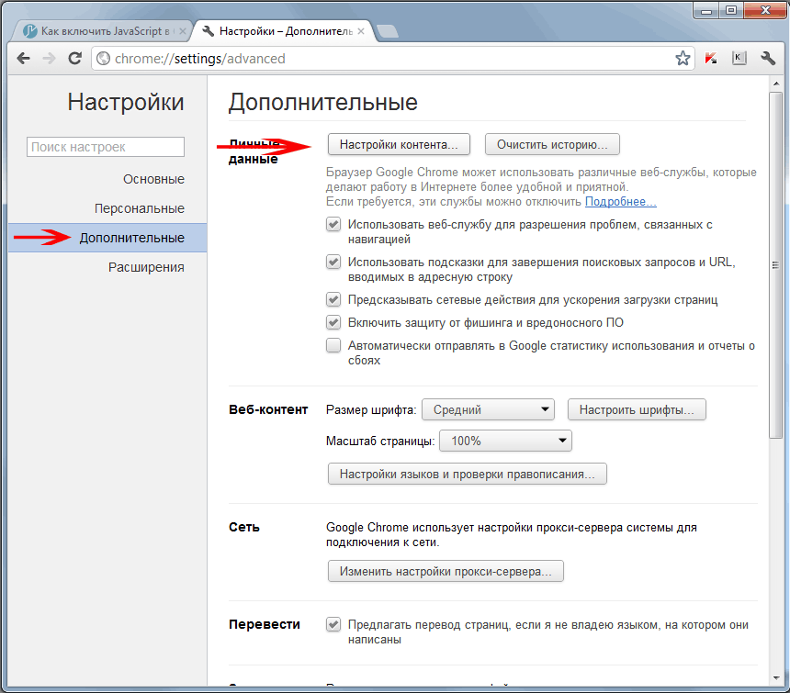Click the site globe icon in address bar
Image resolution: width=790 pixels, height=693 pixels.
(x=103, y=59)
